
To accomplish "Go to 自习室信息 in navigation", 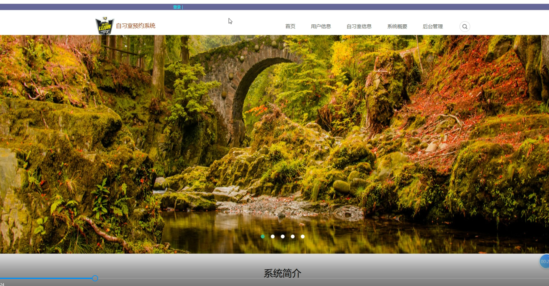I will [x=359, y=27].
